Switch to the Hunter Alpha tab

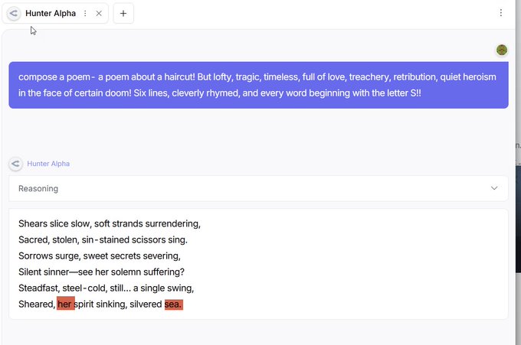(51, 13)
